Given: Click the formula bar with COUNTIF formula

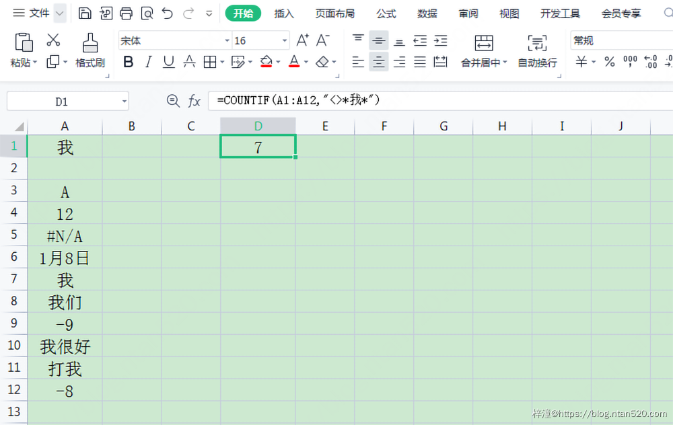Looking at the screenshot, I should pyautogui.click(x=440, y=101).
